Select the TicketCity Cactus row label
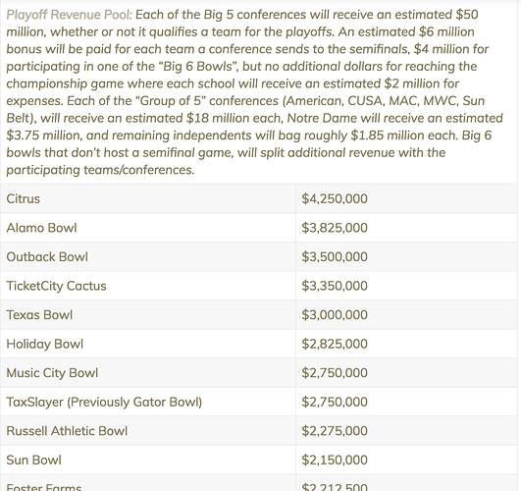 click(56, 286)
